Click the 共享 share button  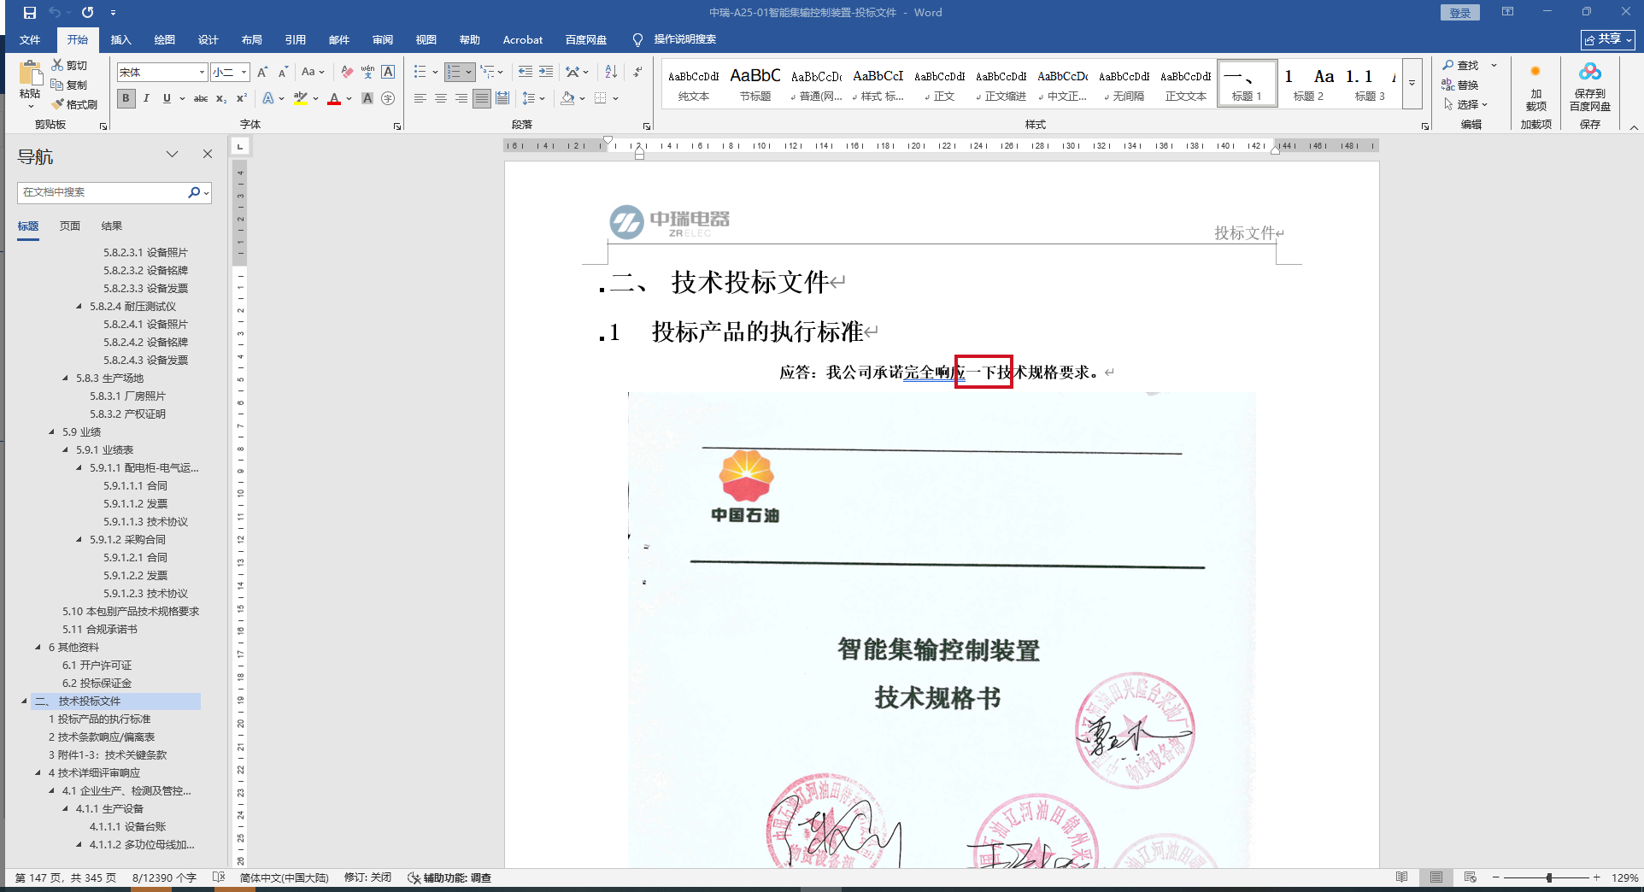click(1608, 39)
